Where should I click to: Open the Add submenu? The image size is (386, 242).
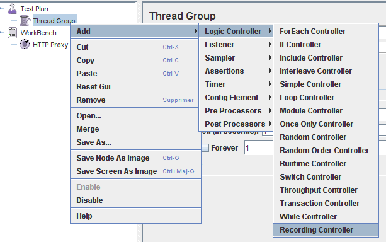[x=134, y=32]
